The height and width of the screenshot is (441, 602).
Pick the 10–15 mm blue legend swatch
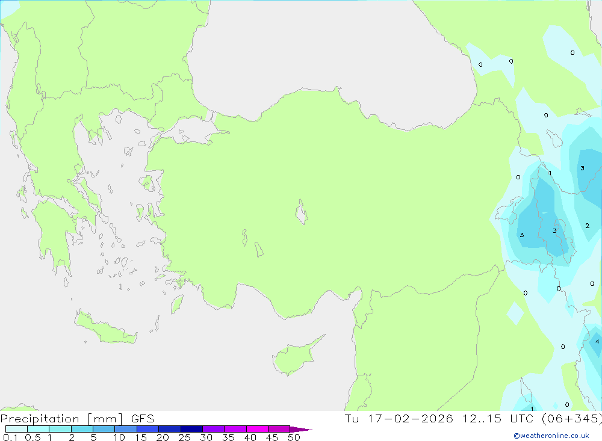[126, 429]
